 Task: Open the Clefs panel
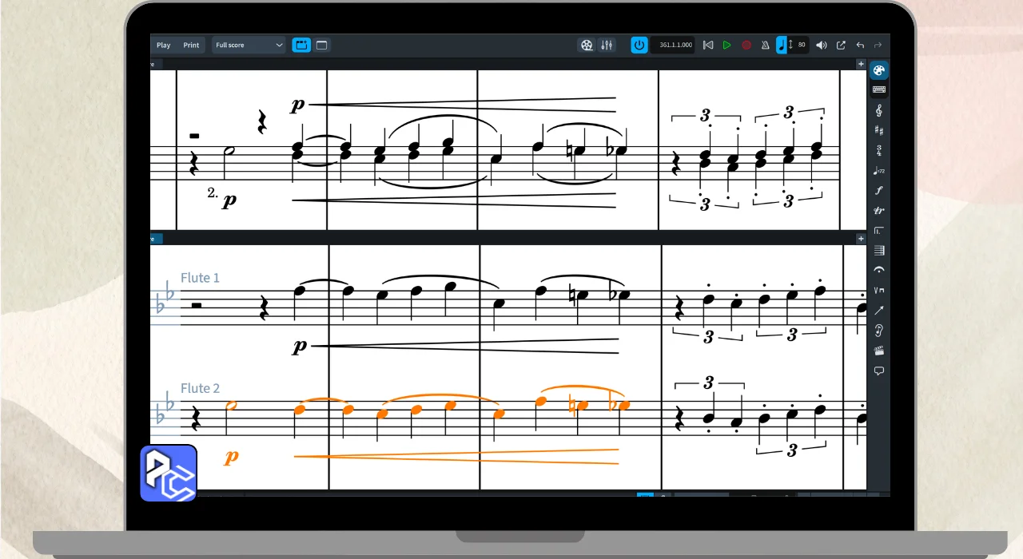coord(879,110)
